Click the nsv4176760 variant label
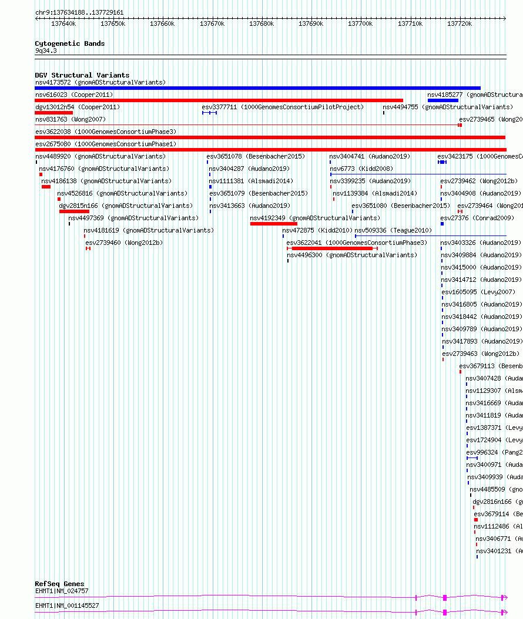Screen dimensions: 523x619 (x=104, y=168)
